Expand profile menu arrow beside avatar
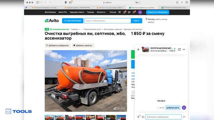 (144, 12)
